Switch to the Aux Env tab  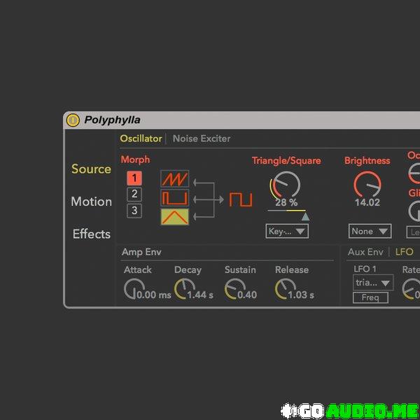click(x=365, y=252)
